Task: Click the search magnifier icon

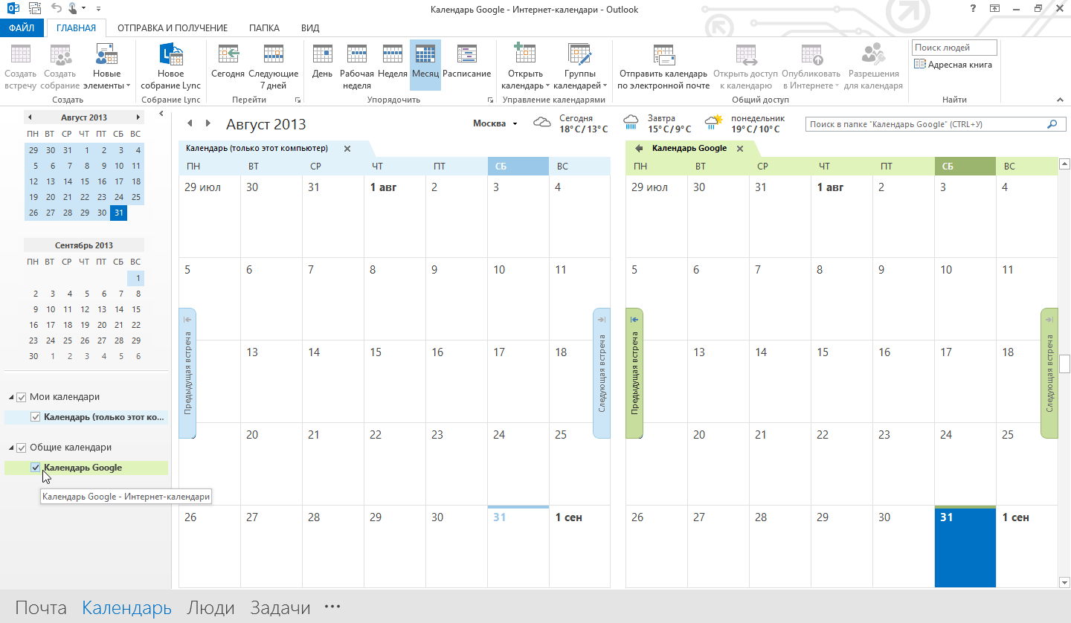Action: click(1052, 124)
